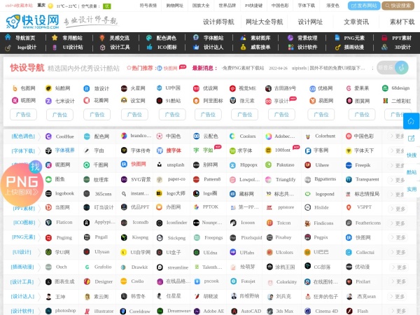This screenshot has height=315, width=420.
Task: Click the photoshop icon
Action: tap(48, 311)
